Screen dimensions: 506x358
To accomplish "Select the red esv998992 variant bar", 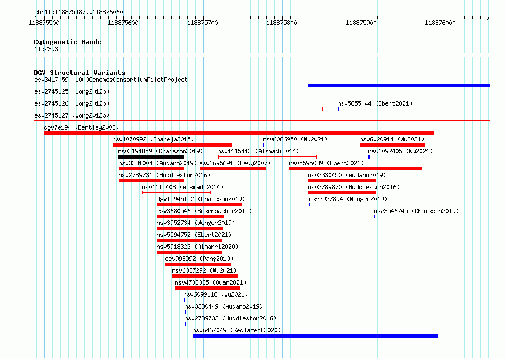I will pyautogui.click(x=198, y=264).
